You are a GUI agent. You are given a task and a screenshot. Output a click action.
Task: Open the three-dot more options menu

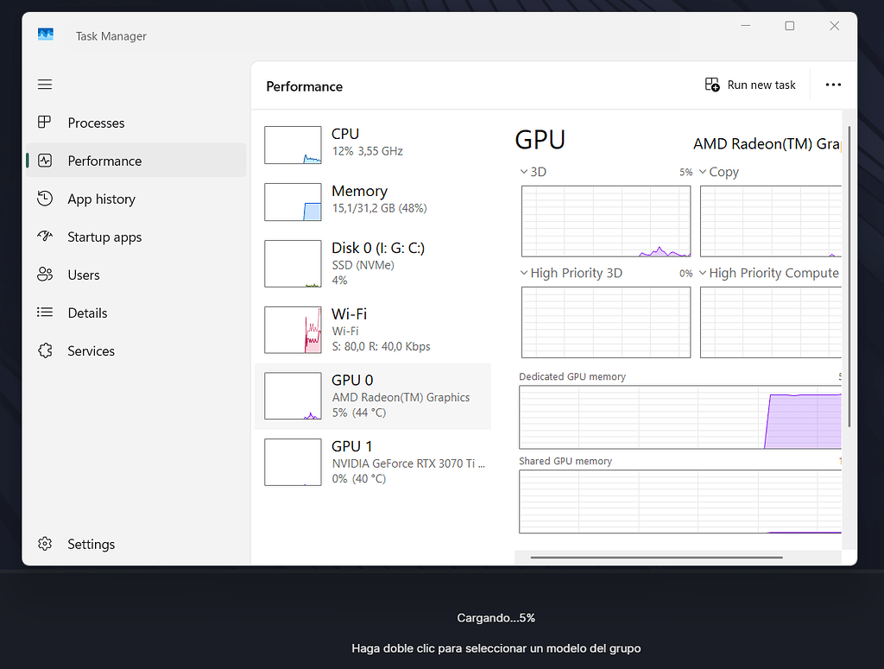point(833,85)
